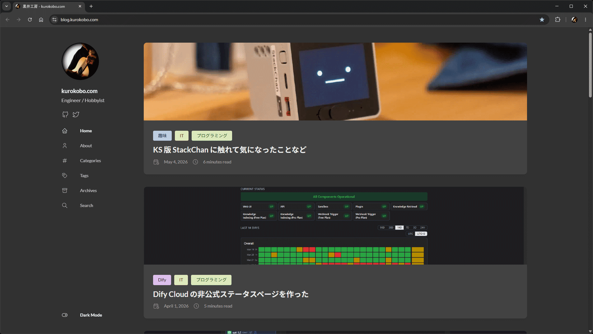This screenshot has width=593, height=334.
Task: Open the Categories menu link
Action: pos(90,161)
